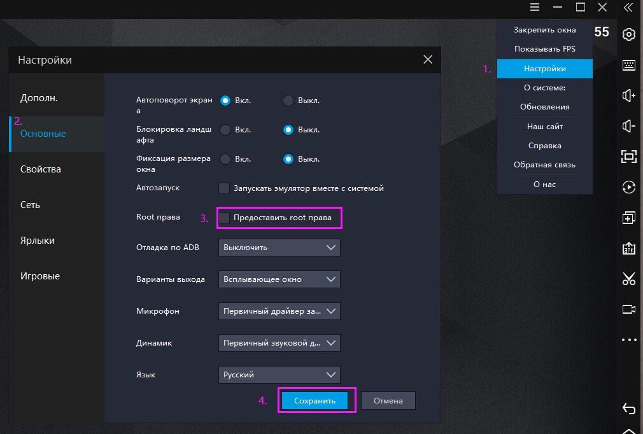
Task: Click the volume down speaker icon
Action: pos(629,126)
